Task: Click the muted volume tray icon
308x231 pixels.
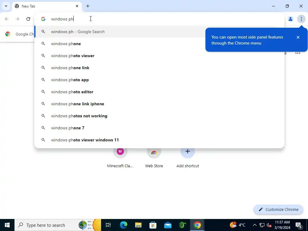Action: click(269, 225)
